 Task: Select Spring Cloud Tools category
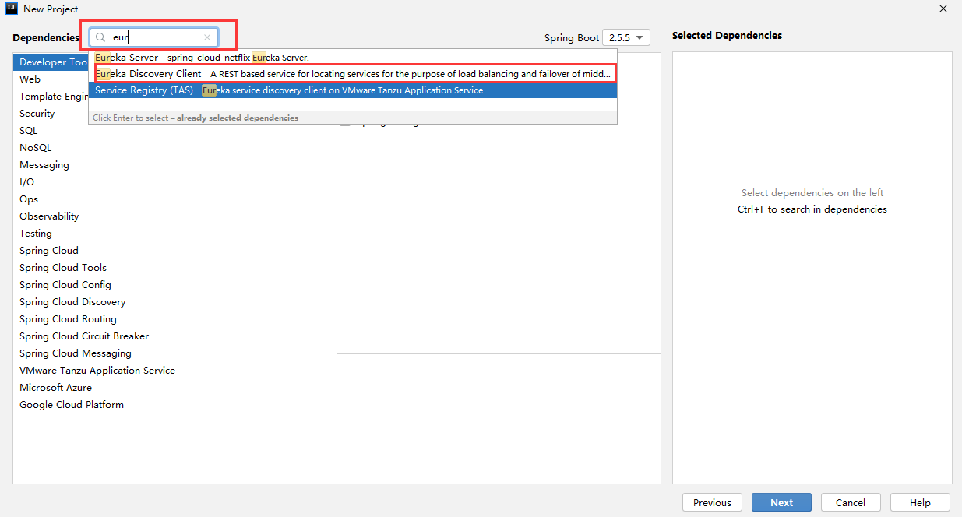[174, 268]
